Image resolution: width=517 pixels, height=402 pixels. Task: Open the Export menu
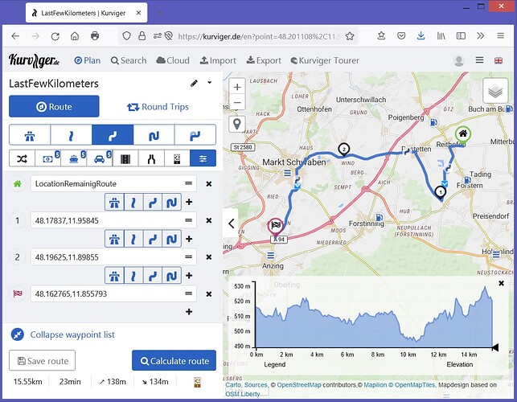[x=264, y=60]
